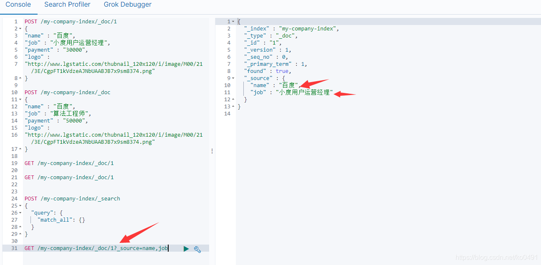Screen dimensions: 541x265
Task: Click the '"name" : "百度"' on editor line 12
Action: point(50,107)
